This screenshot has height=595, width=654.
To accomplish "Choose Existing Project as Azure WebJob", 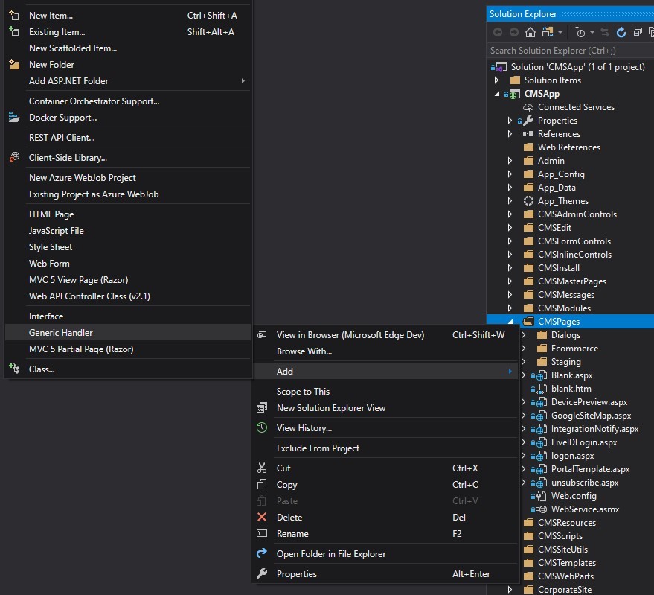I will (128, 194).
